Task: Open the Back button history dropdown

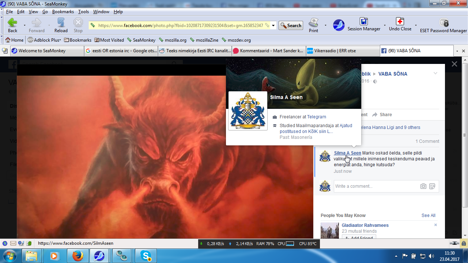Action: (x=24, y=26)
